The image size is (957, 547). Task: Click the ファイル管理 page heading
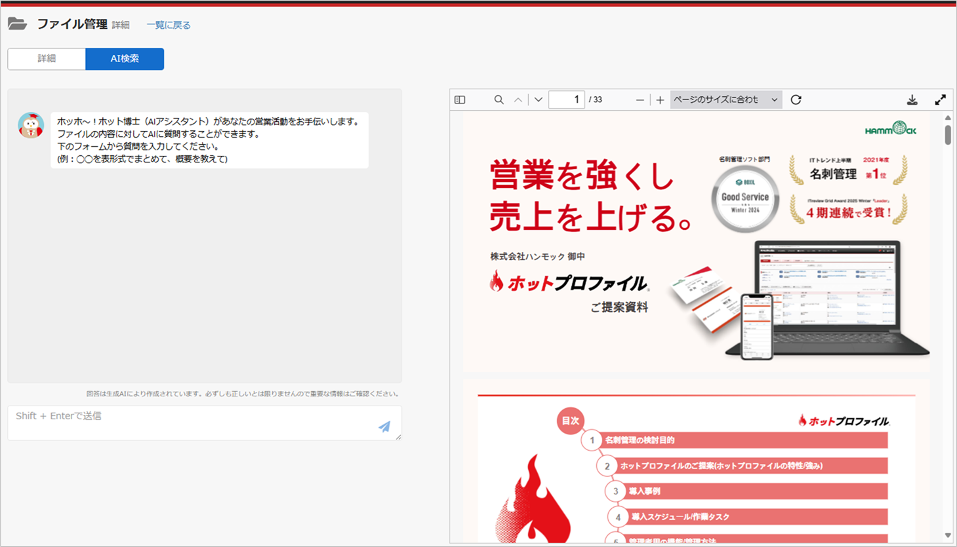pos(71,24)
